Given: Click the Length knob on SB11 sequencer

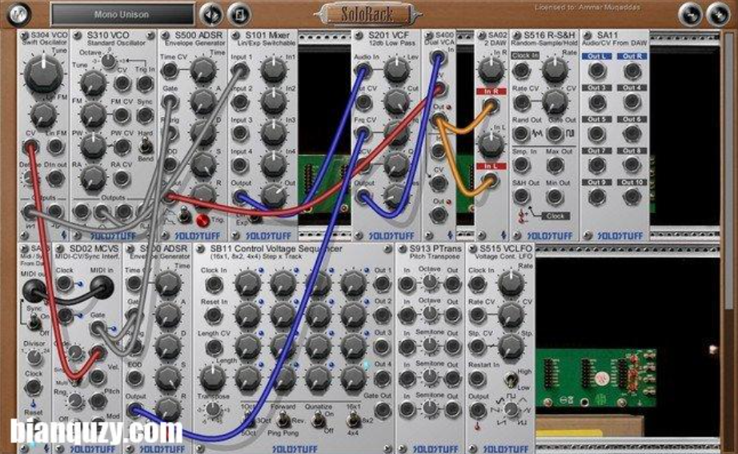Looking at the screenshot, I should coord(213,378).
